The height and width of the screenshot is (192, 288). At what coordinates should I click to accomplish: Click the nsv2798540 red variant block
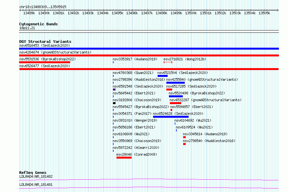pyautogui.click(x=184, y=144)
